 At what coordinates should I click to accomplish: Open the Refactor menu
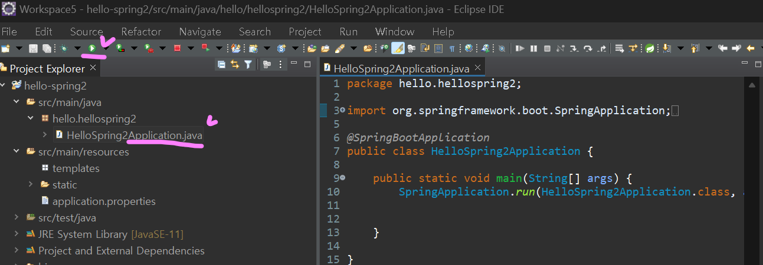point(141,32)
